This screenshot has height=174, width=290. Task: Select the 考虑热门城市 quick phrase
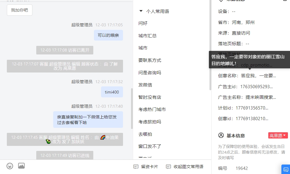(x=152, y=109)
